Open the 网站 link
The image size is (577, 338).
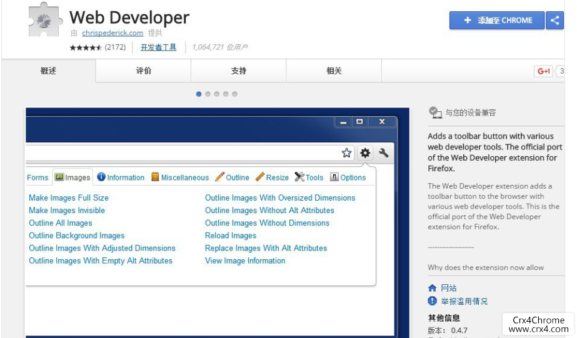tap(449, 288)
